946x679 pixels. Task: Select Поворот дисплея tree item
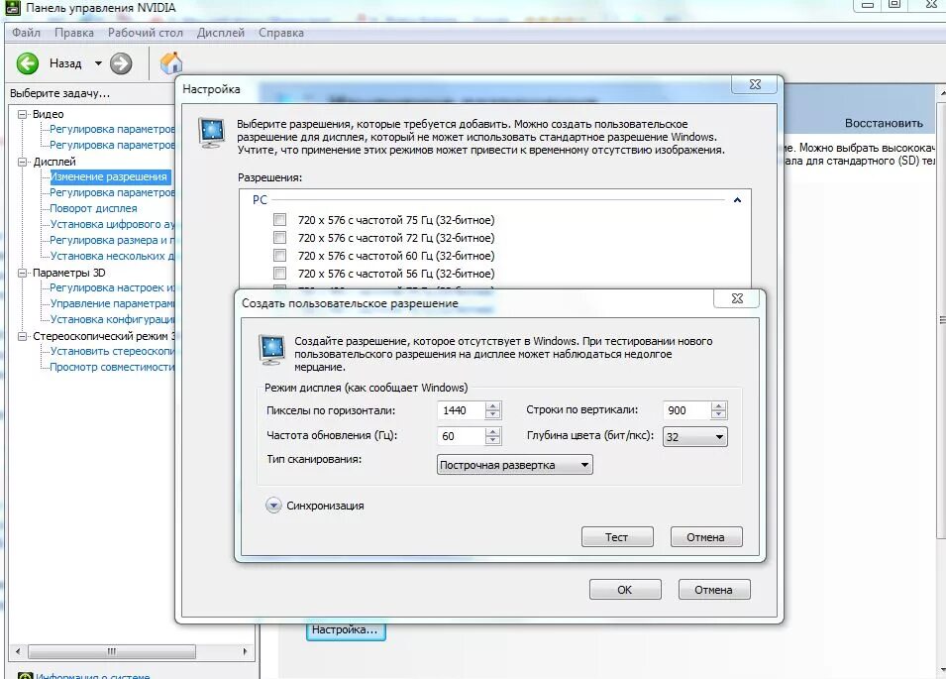click(x=93, y=208)
